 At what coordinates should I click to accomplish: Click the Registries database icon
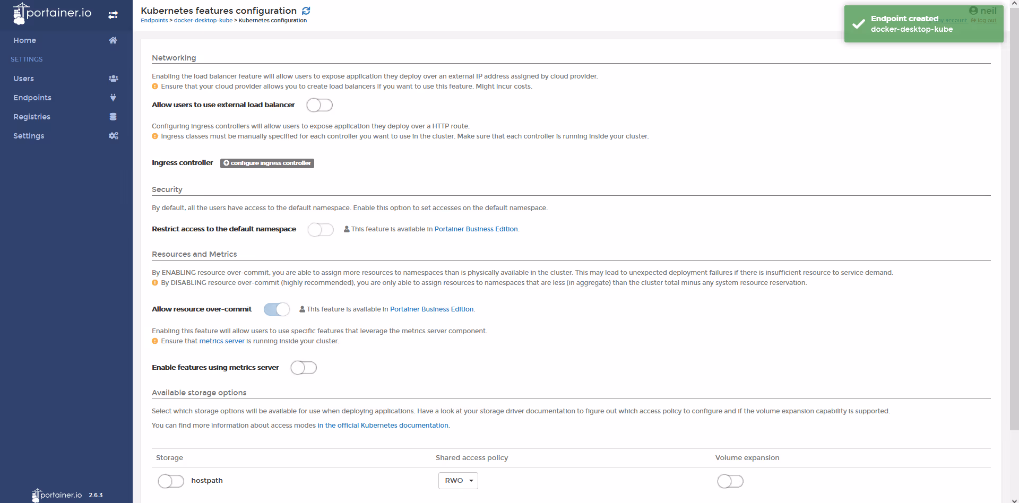[x=113, y=117]
